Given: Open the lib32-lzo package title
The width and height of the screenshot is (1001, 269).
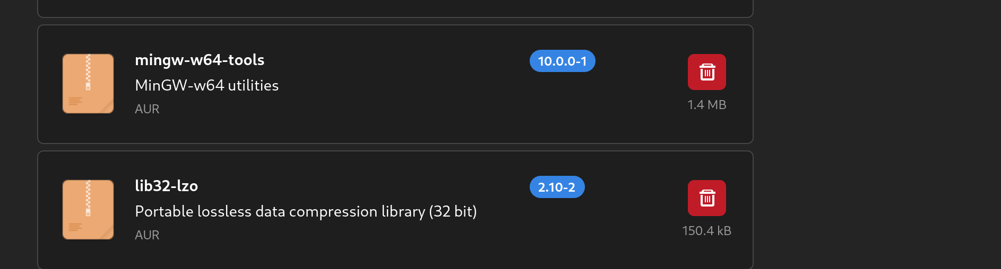Looking at the screenshot, I should tap(167, 186).
